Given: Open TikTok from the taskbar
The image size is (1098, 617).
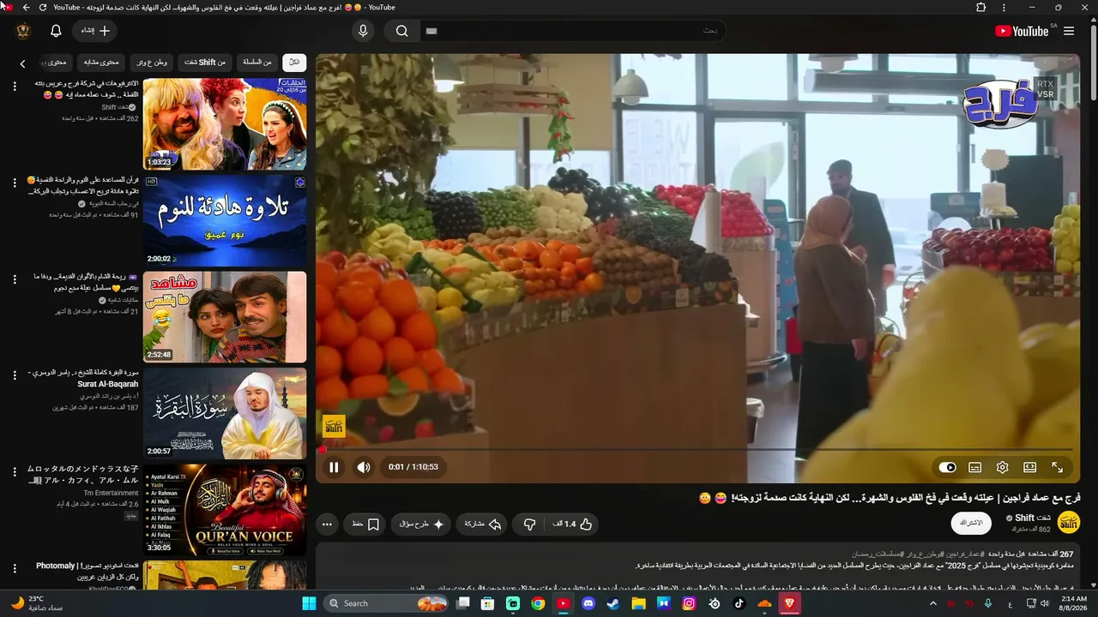Looking at the screenshot, I should tap(739, 603).
